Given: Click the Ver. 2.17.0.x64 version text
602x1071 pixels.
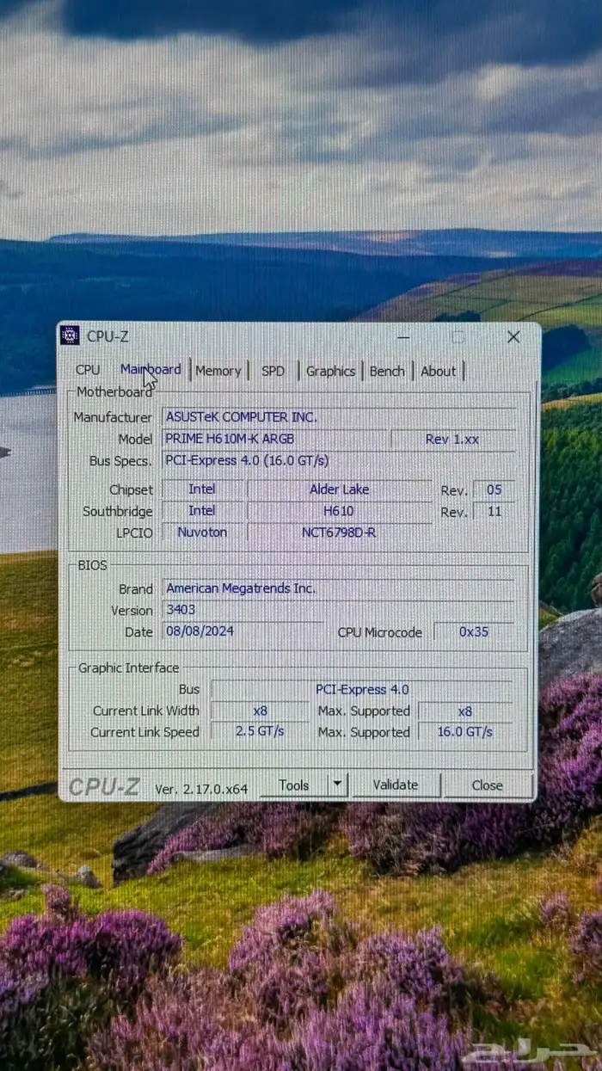Looking at the screenshot, I should pos(201,787).
